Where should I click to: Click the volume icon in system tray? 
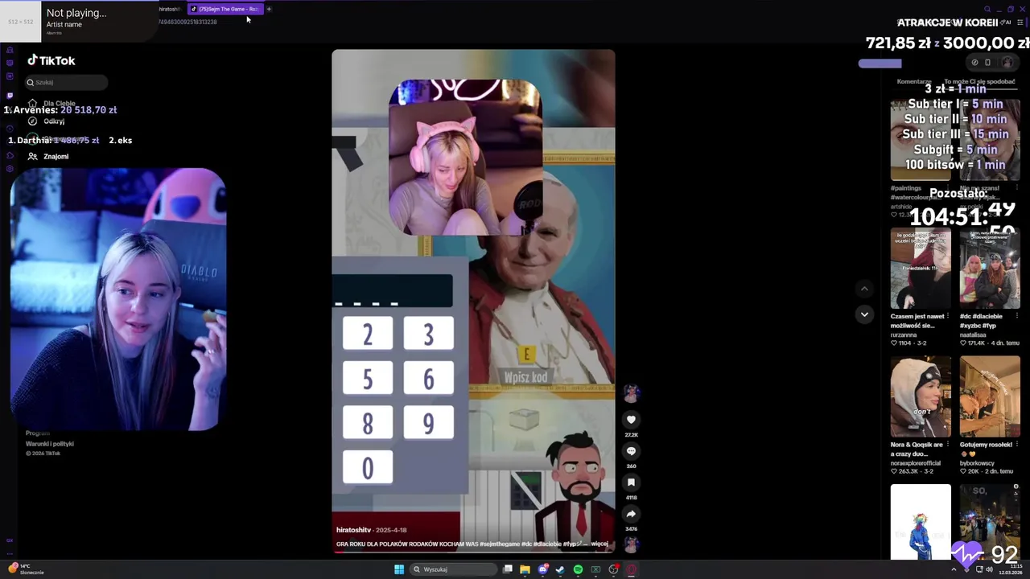[x=989, y=569]
